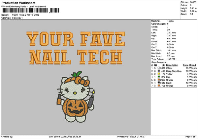The image size is (198, 139).
Task: Click the Yellow color swatch in stop sequence
Action: 159,74
